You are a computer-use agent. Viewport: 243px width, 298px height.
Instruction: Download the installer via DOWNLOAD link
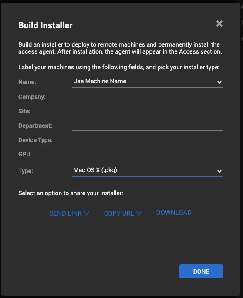(x=174, y=213)
